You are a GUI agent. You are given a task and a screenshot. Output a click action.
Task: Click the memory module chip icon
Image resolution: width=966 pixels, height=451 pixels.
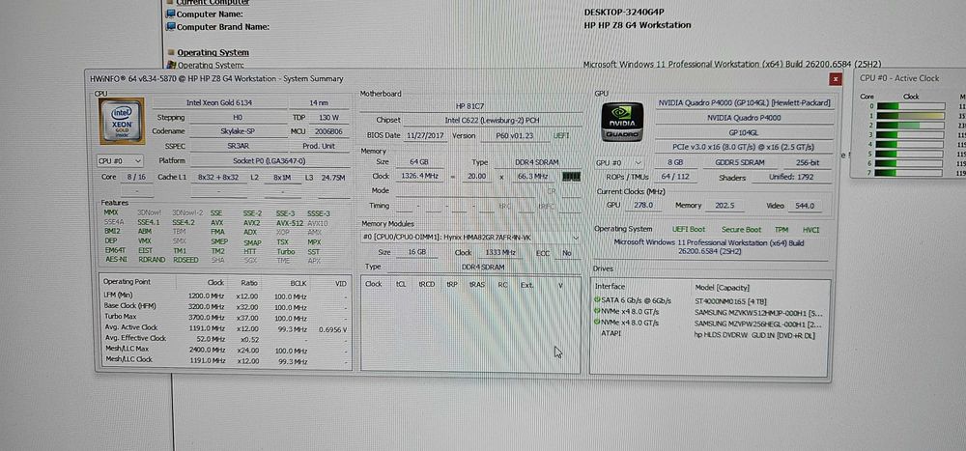[x=572, y=176]
